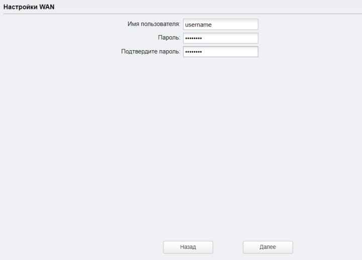362x260 pixels.
Task: Click the divider line under the heading
Action: click(x=183, y=14)
